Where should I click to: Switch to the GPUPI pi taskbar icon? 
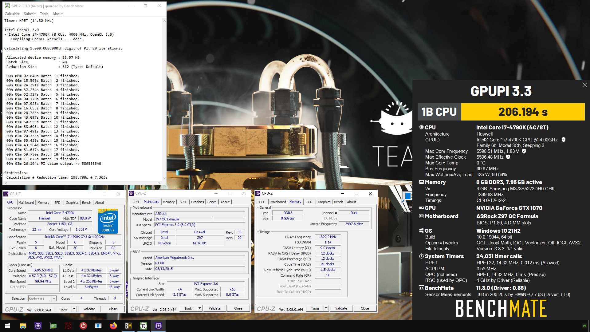pos(144,326)
